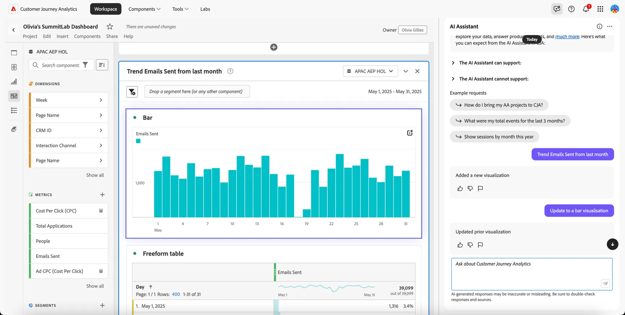This screenshot has width=625, height=315.
Task: Open the Insert menu
Action: point(62,36)
